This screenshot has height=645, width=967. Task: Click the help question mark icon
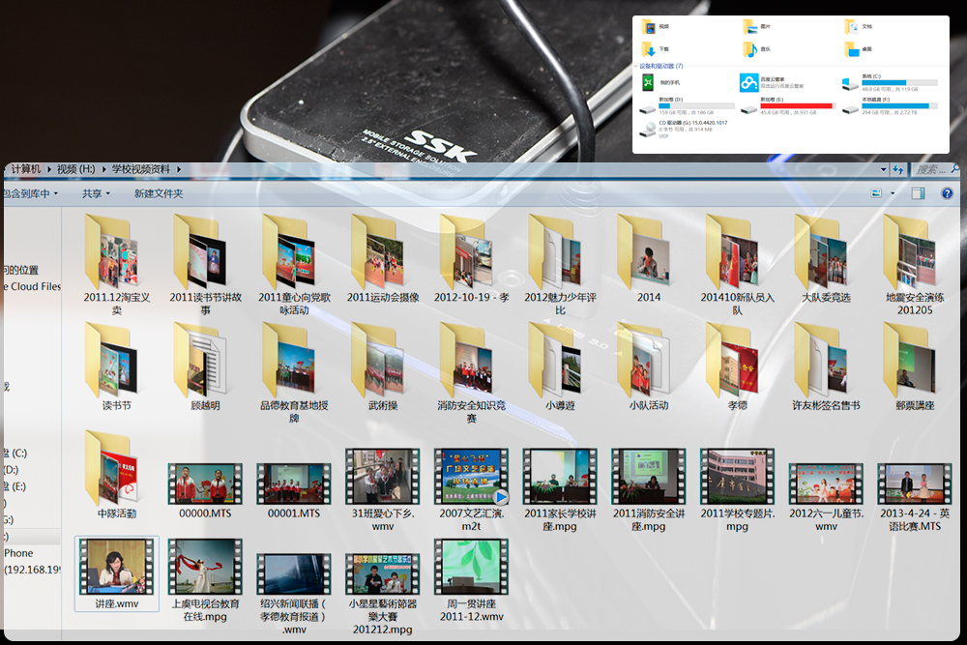948,193
